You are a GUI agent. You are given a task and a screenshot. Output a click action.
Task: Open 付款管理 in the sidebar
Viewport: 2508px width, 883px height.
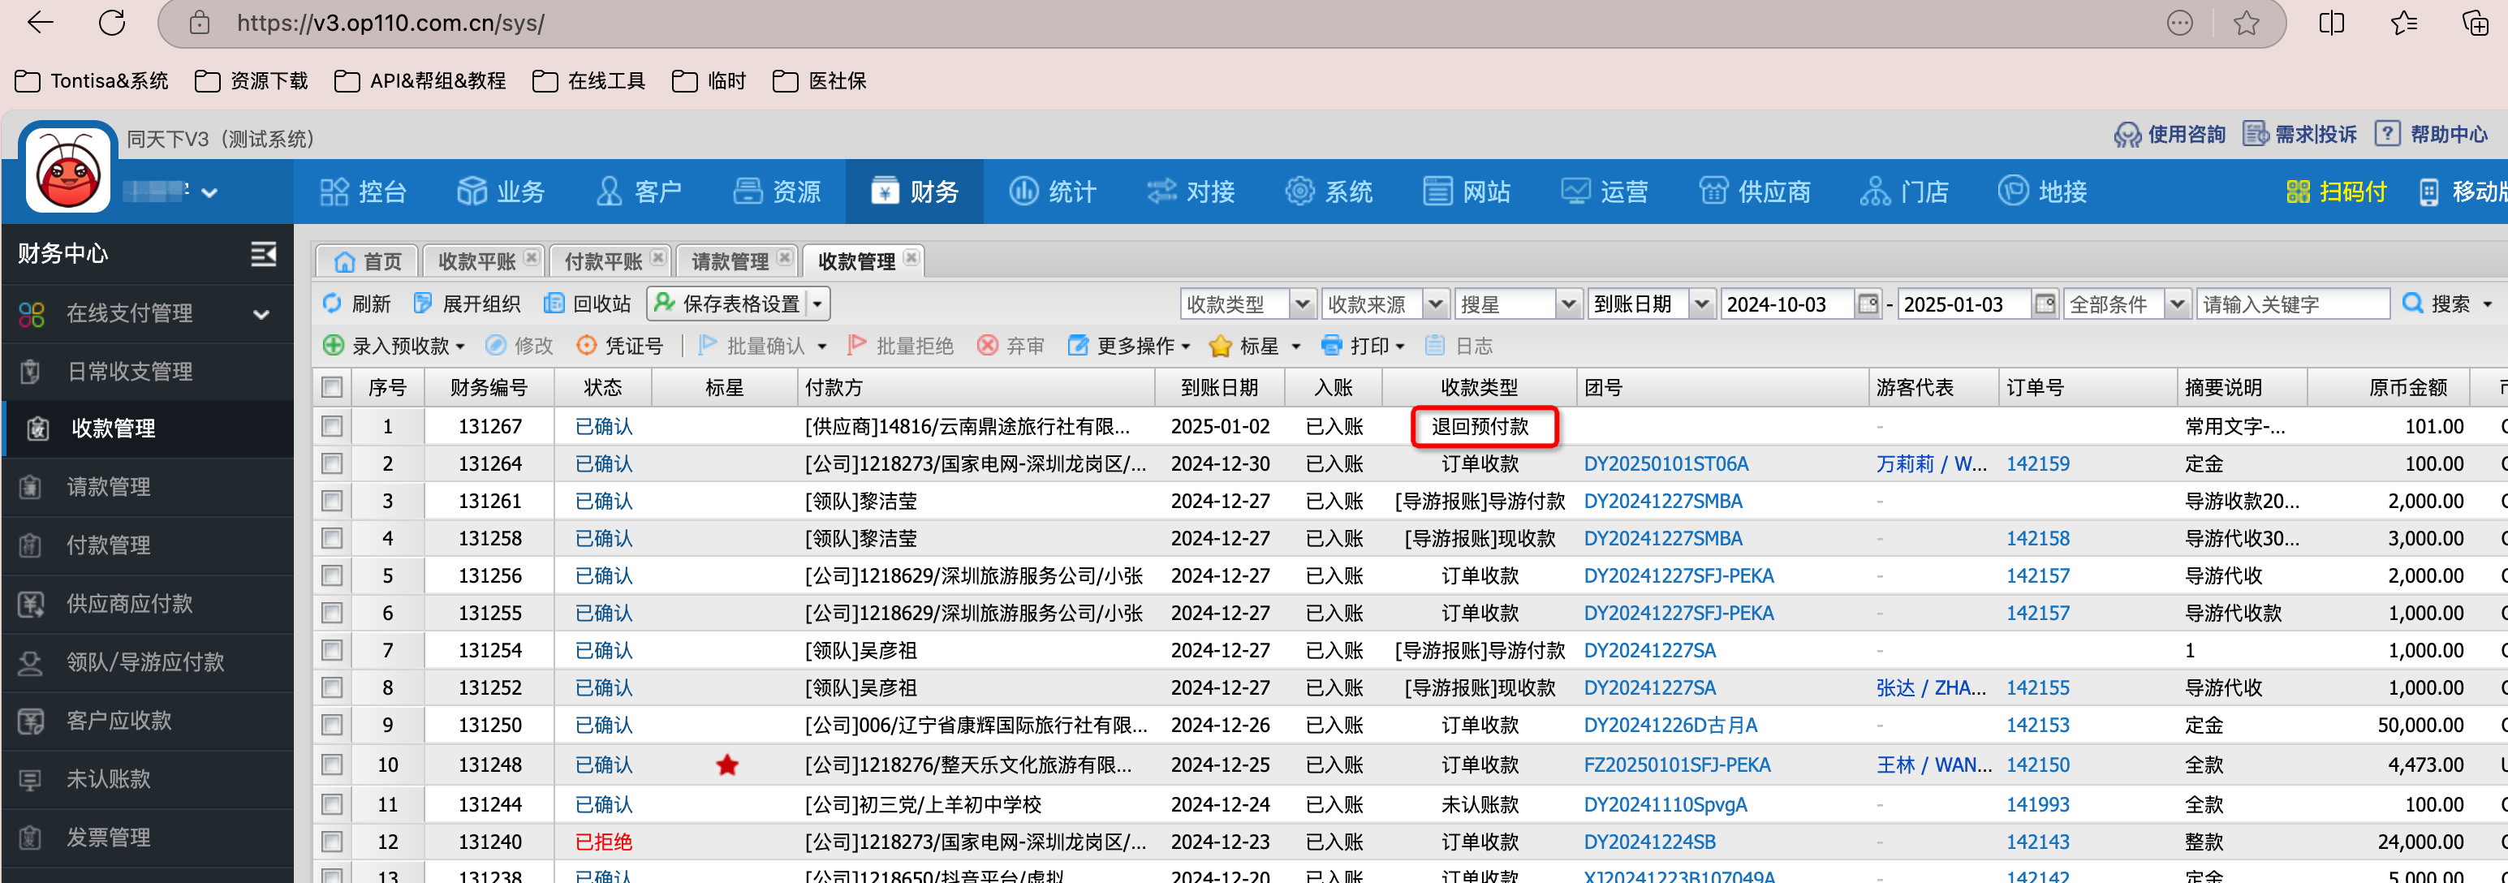click(148, 545)
